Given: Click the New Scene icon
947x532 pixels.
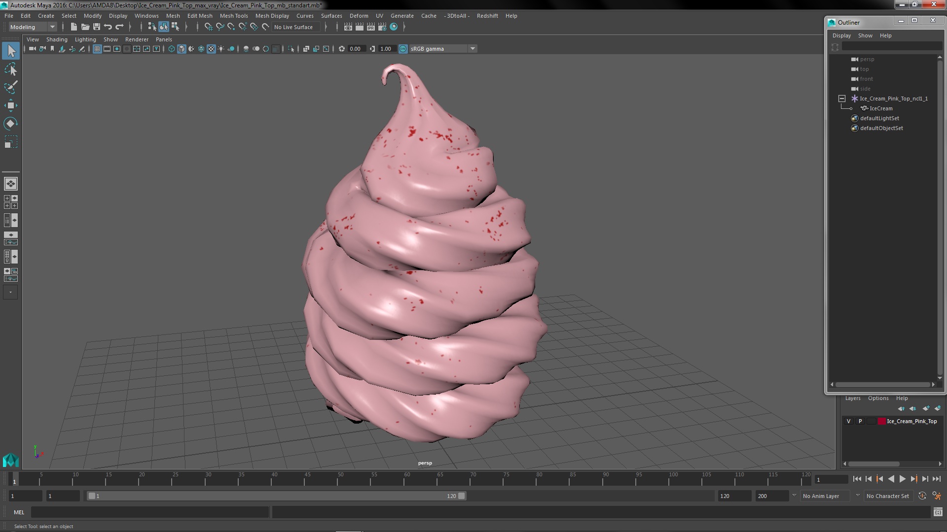Looking at the screenshot, I should tap(73, 27).
